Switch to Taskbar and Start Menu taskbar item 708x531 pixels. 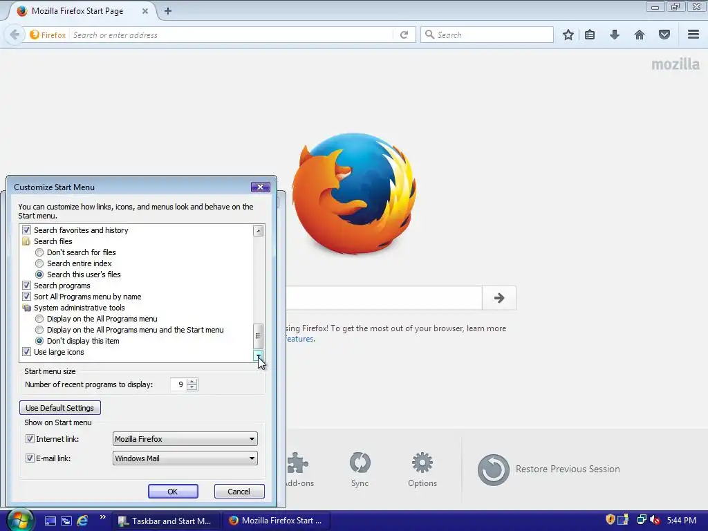(165, 521)
